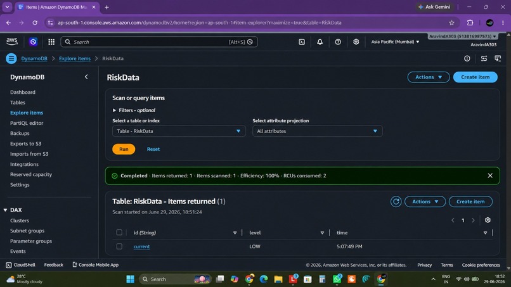This screenshot has width=511, height=287.
Task: Click the AWS console search field
Action: tap(159, 42)
